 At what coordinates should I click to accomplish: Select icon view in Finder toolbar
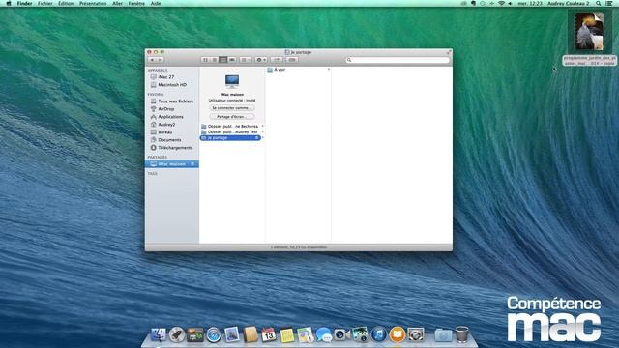pyautogui.click(x=205, y=60)
